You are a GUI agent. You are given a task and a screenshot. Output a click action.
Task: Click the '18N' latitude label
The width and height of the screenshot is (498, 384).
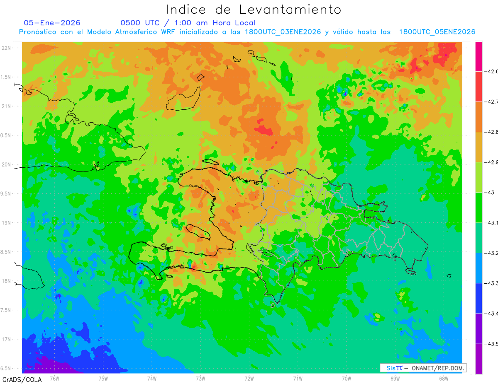7,281
